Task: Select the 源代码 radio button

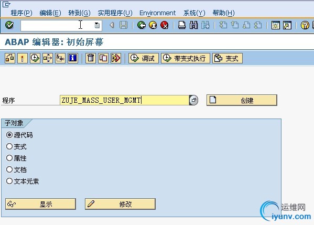Action: click(9, 135)
